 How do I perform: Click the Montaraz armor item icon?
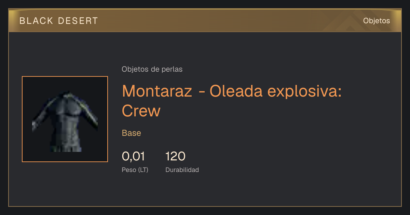(x=65, y=121)
